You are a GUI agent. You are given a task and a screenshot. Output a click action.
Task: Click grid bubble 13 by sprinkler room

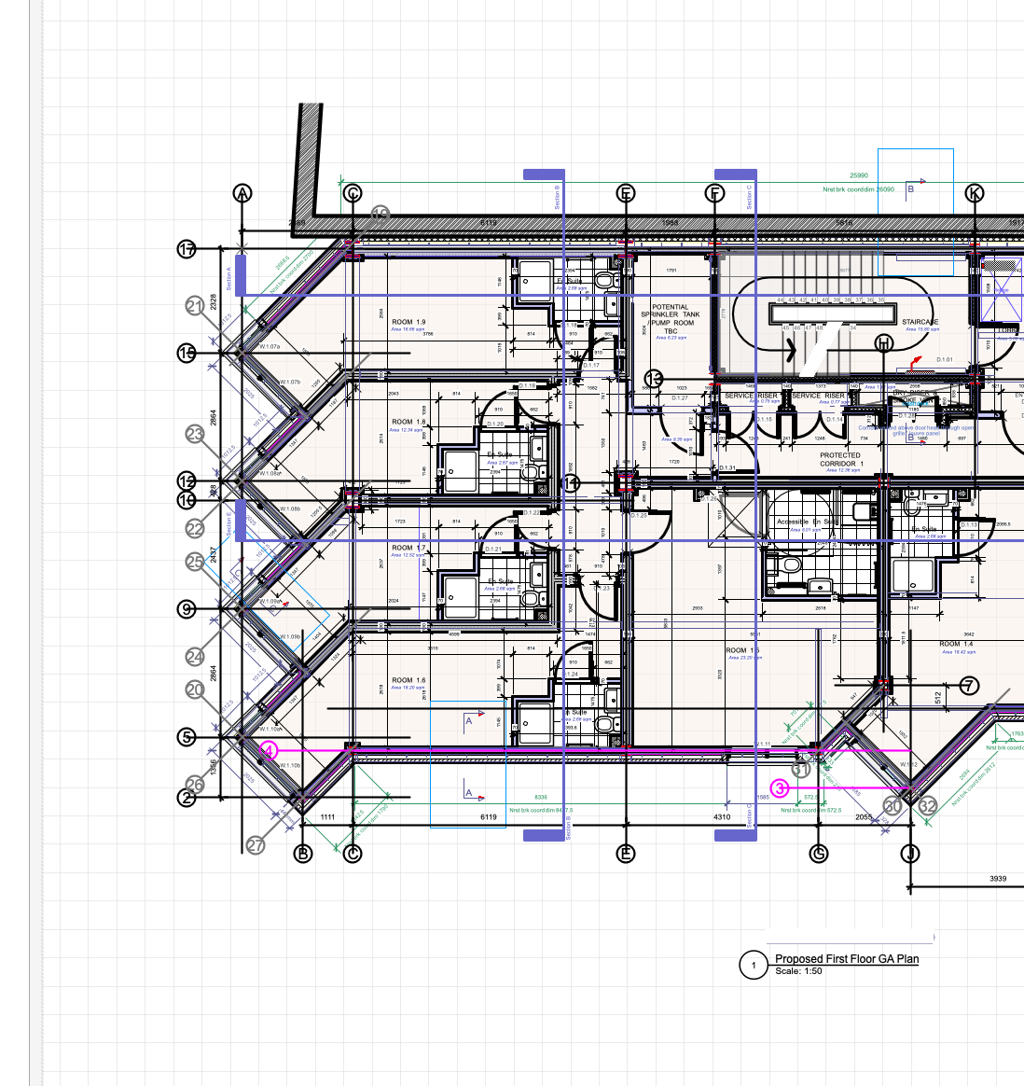click(654, 379)
